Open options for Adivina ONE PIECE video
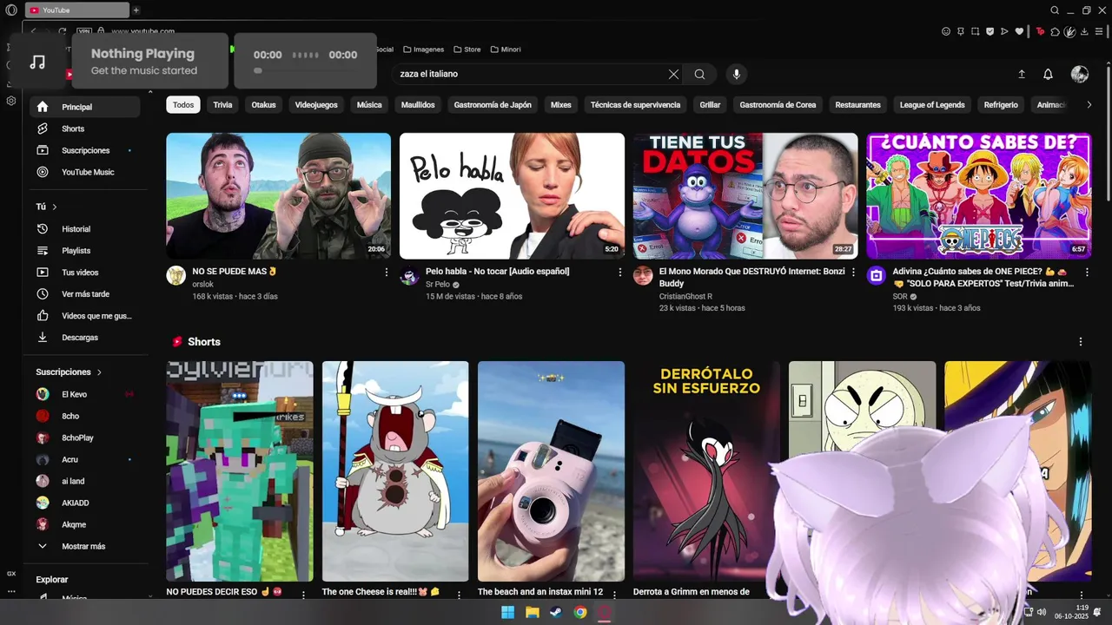 pyautogui.click(x=1087, y=272)
